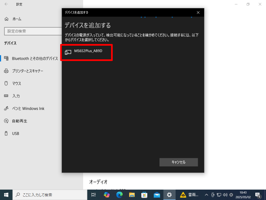This screenshot has width=266, height=200.
Task: Open File Explorer from the taskbar
Action: pyautogui.click(x=132, y=195)
